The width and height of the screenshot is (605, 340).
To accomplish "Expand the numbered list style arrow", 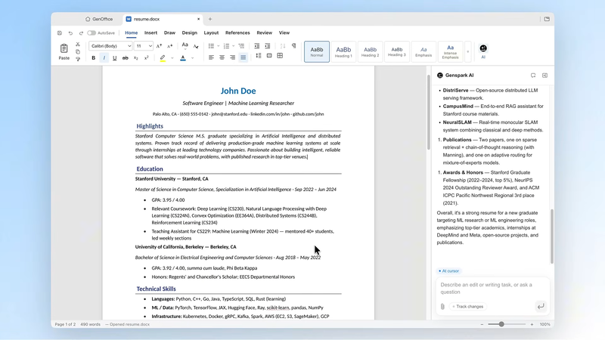I will [234, 46].
